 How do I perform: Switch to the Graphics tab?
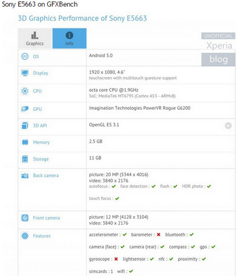click(x=35, y=38)
